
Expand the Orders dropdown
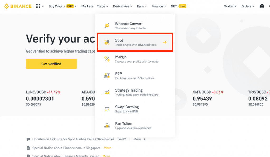(x=248, y=6)
